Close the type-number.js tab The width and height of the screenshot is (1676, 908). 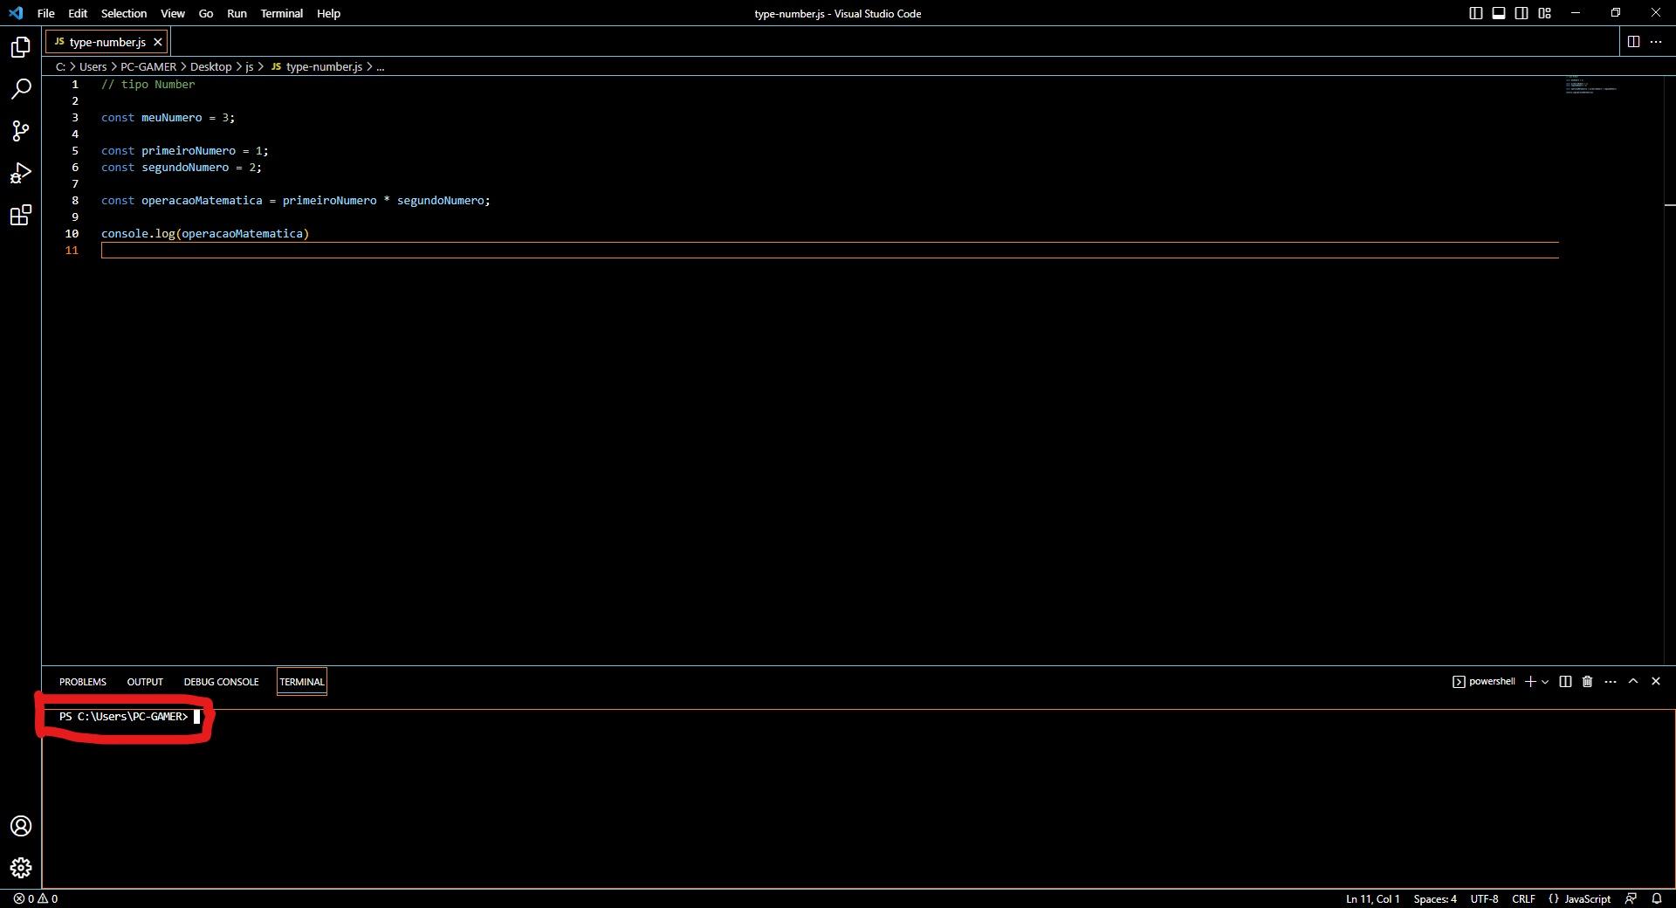pyautogui.click(x=158, y=42)
